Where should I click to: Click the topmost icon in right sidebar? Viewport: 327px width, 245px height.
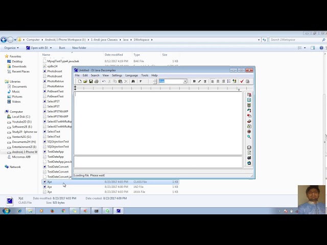pos(249,94)
